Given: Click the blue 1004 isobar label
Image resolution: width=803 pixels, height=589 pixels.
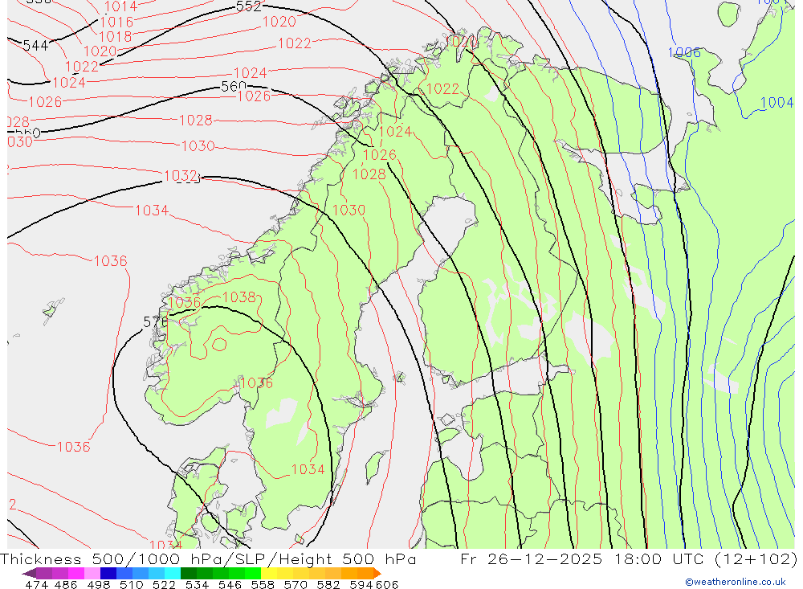Looking at the screenshot, I should pyautogui.click(x=777, y=103).
